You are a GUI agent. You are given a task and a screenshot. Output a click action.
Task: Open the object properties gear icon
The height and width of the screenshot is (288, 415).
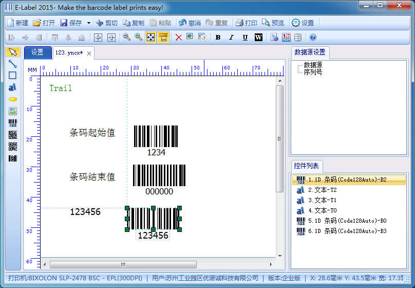coord(274,38)
